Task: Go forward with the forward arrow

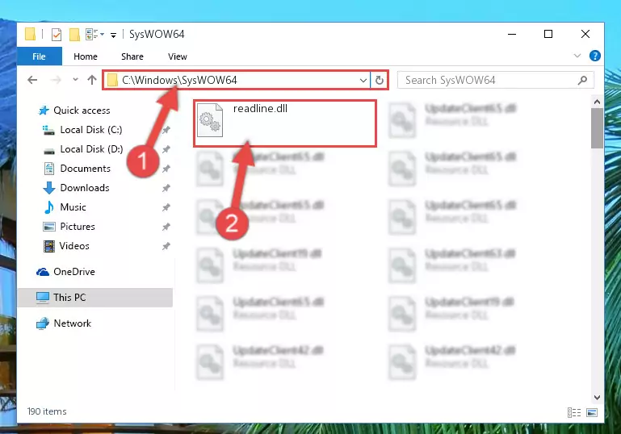Action: click(56, 80)
